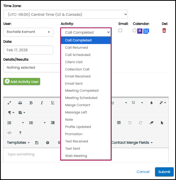
Task: Select Email Received activity option
Action: click(86, 76)
